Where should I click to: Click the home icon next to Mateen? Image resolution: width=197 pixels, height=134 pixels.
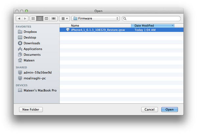(x=20, y=60)
